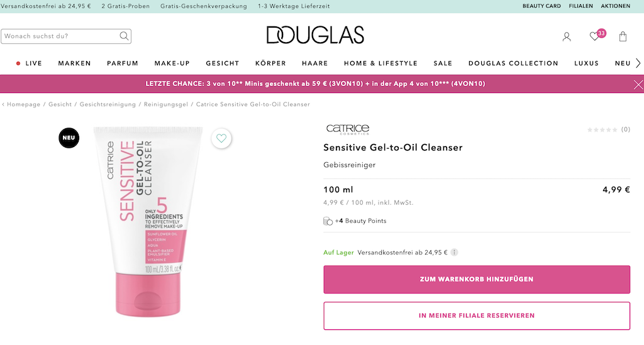Open the PARFUM menu

[x=123, y=63]
